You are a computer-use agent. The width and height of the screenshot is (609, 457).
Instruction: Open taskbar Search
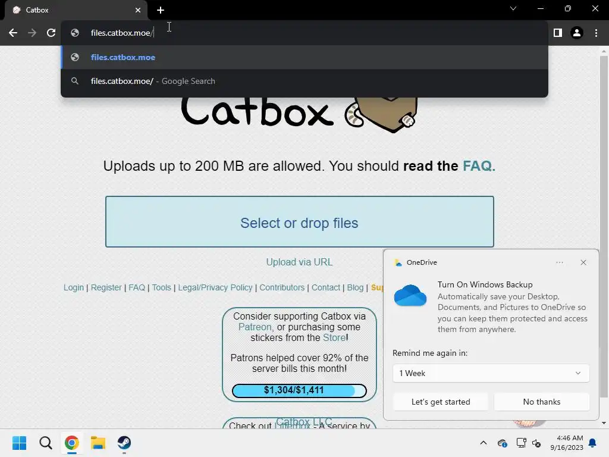(x=45, y=443)
